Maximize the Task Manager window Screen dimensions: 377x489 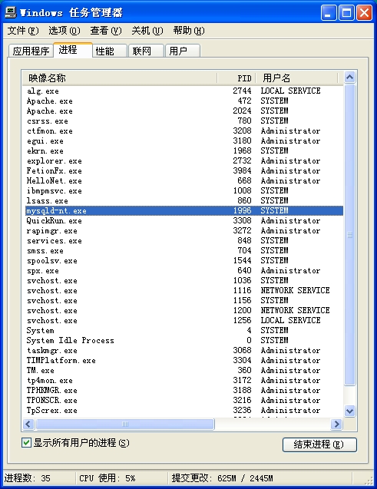[x=346, y=13]
